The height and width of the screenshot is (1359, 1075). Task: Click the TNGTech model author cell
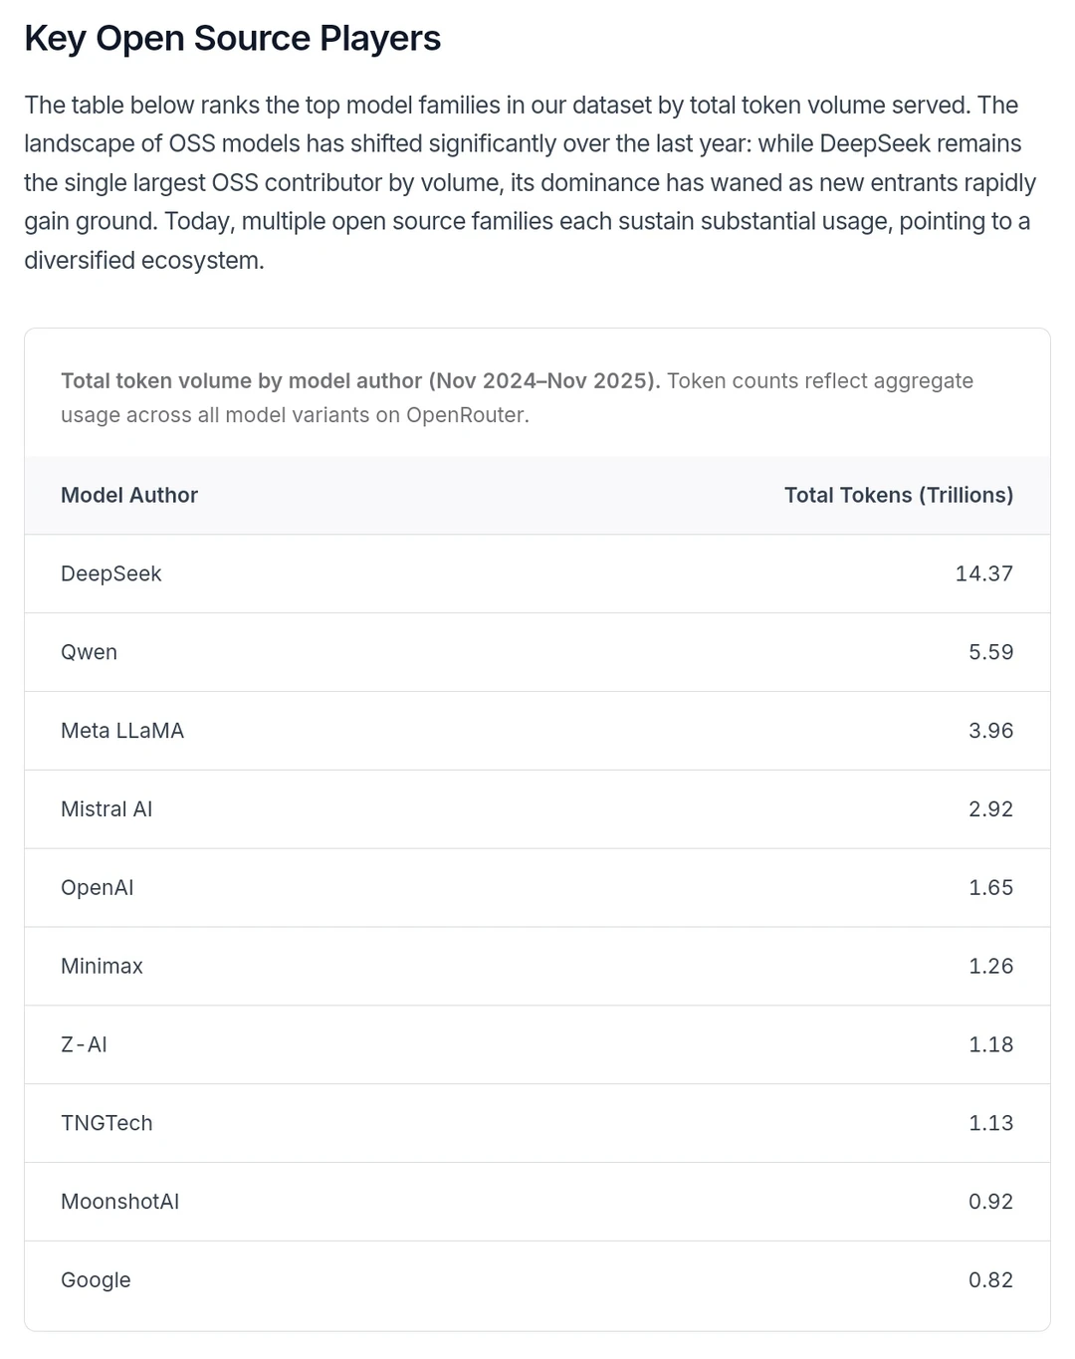click(x=107, y=1123)
